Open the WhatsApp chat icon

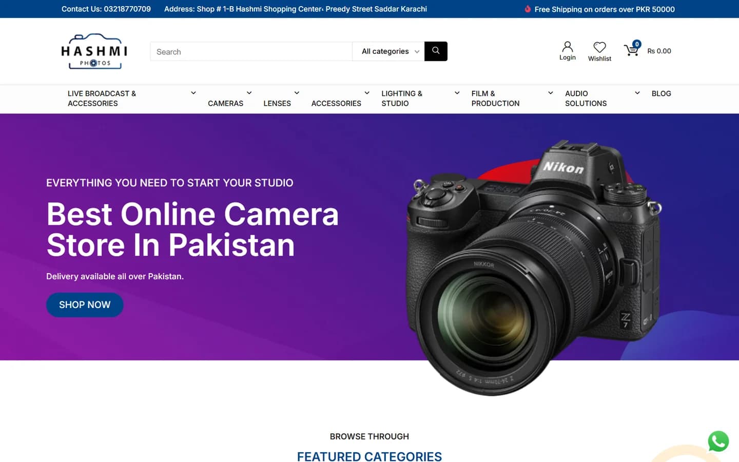(718, 441)
